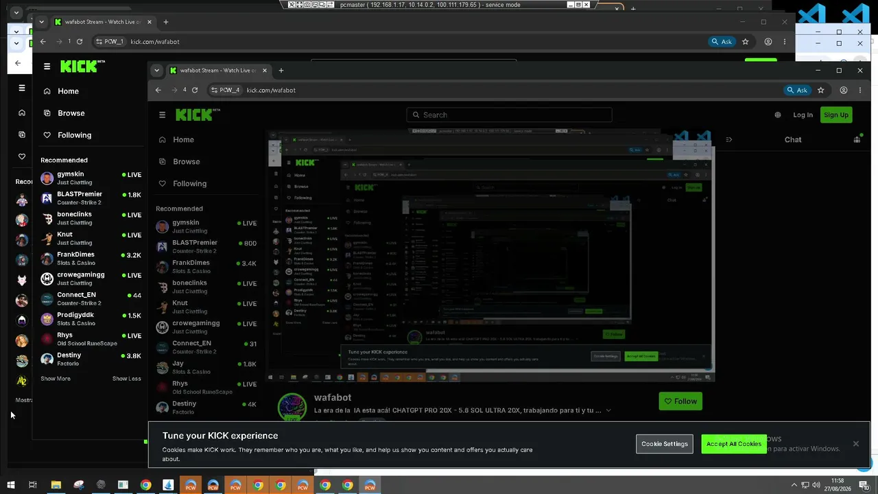Reload the page in the PCW_4 window
Image resolution: width=878 pixels, height=494 pixels.
click(195, 90)
